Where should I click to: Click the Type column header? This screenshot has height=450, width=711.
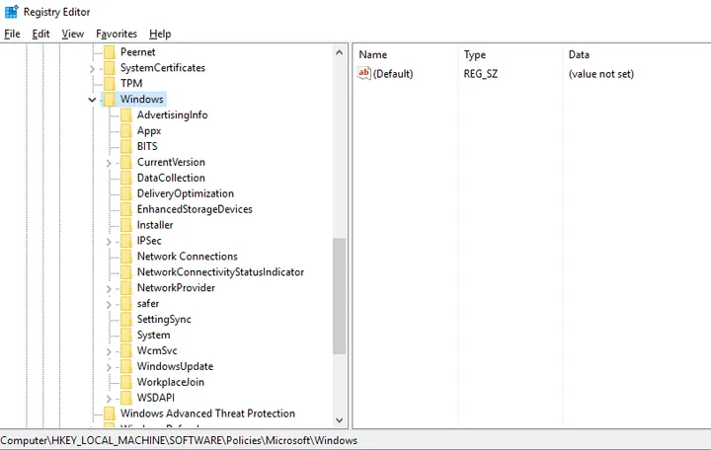[x=475, y=54]
